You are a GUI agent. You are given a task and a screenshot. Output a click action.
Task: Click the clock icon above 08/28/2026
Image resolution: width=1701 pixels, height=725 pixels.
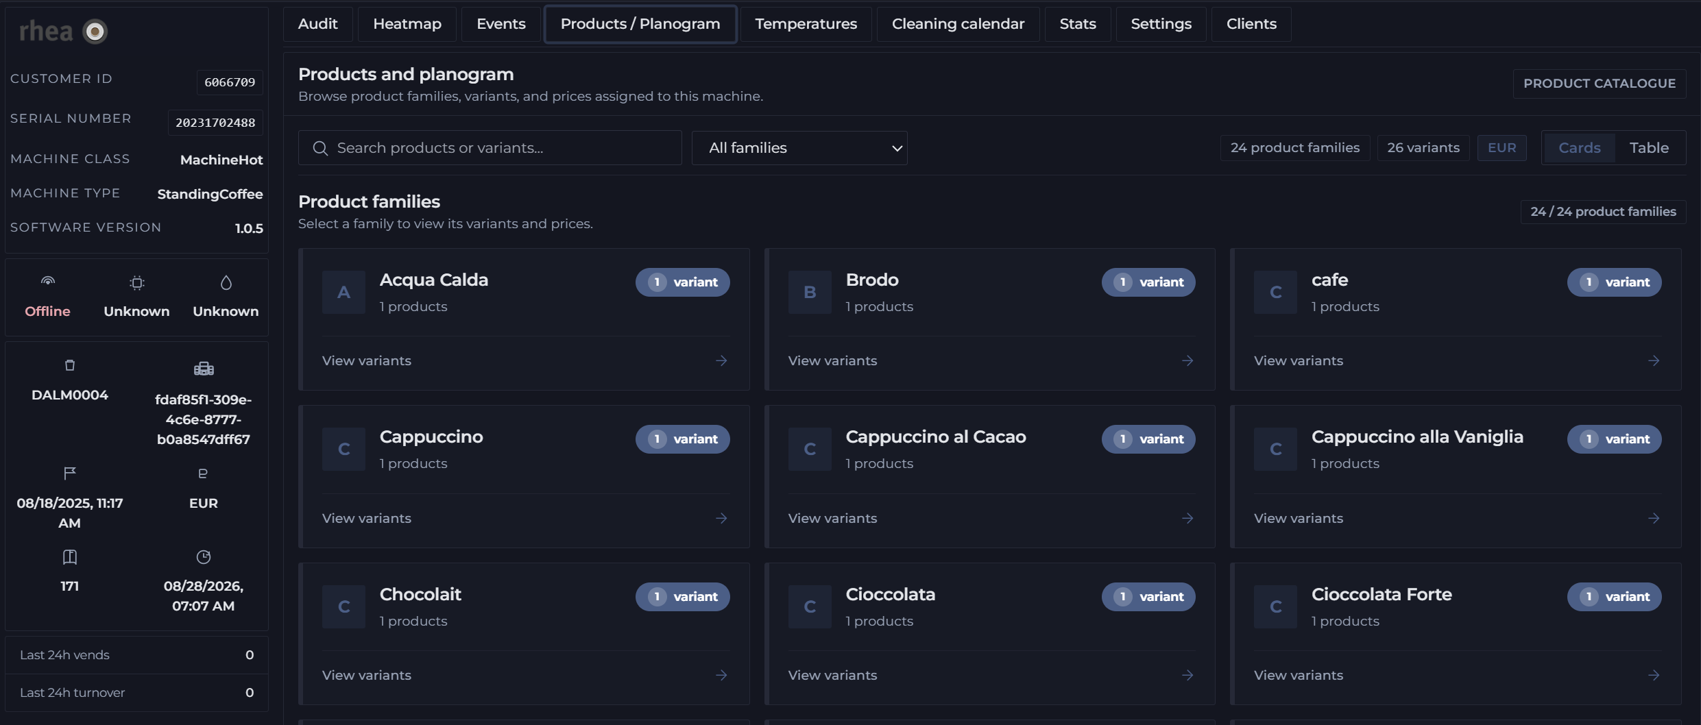[204, 557]
